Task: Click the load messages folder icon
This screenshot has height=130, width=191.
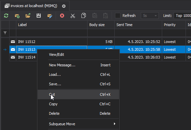Action: tap(28, 16)
